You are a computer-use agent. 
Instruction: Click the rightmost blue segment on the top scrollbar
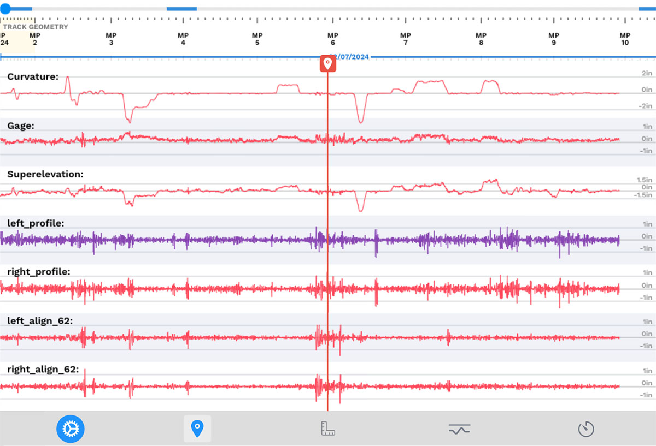[647, 9]
